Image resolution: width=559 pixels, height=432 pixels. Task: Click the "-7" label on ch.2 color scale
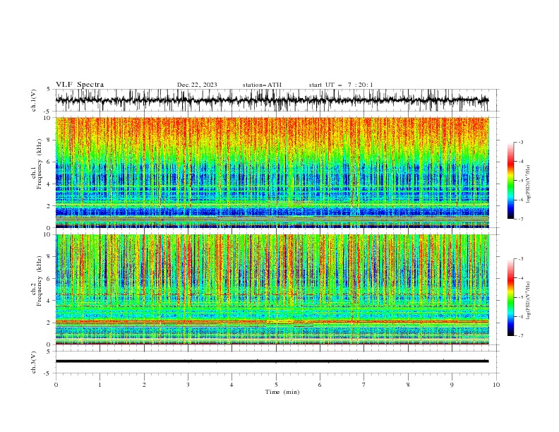(520, 336)
